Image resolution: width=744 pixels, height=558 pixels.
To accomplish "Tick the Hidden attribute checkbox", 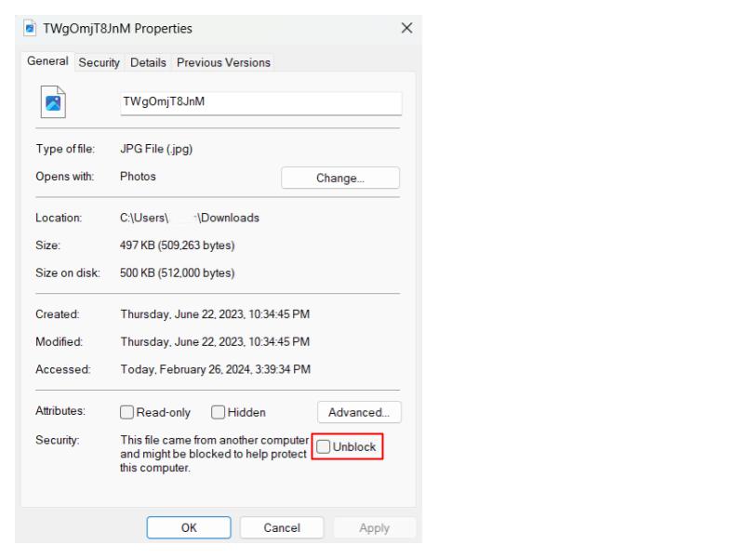I will pos(219,412).
